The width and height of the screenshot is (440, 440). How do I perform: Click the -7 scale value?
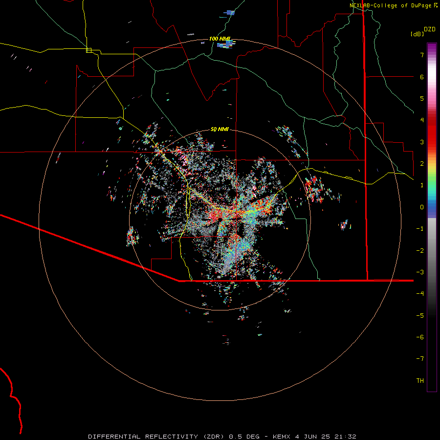(420, 359)
